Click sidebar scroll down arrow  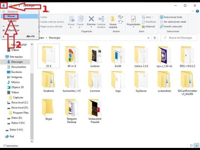(x=32, y=141)
